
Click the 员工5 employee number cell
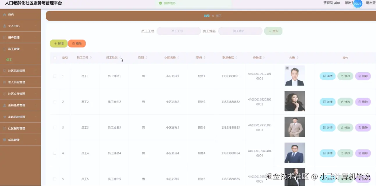pyautogui.click(x=85, y=179)
